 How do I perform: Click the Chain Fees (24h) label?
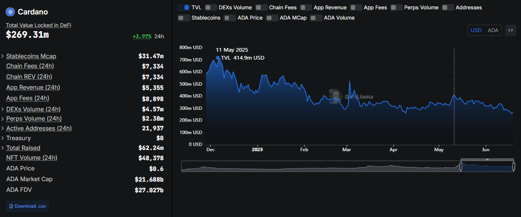pos(30,66)
